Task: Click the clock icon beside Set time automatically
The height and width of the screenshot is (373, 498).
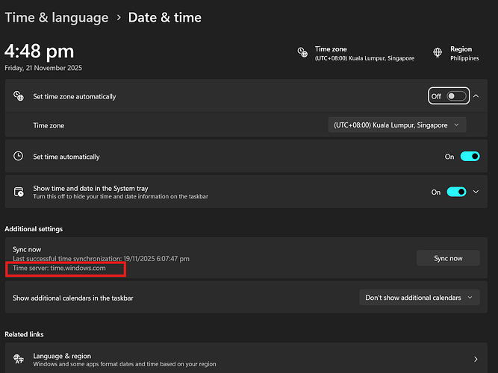Action: coord(19,157)
